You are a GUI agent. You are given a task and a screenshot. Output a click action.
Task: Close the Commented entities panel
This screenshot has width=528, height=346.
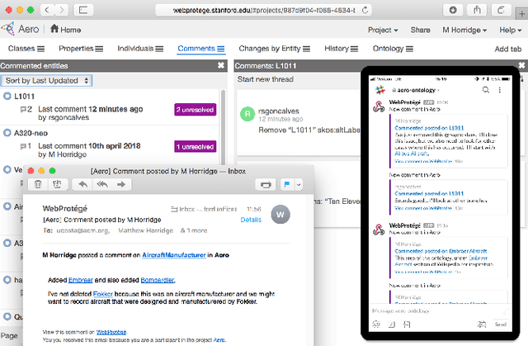220,65
